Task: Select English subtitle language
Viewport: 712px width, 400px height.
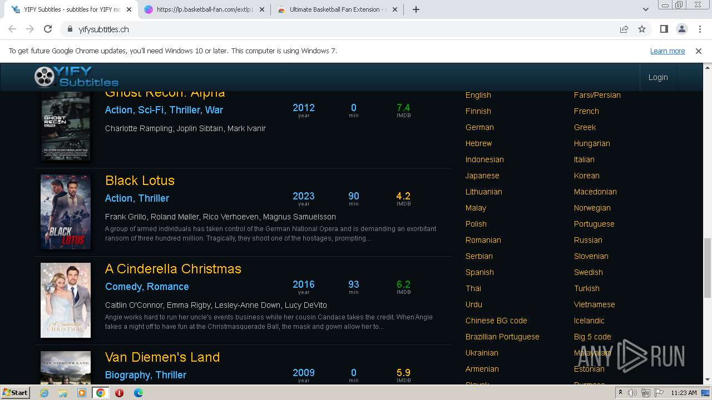Action: click(x=478, y=95)
